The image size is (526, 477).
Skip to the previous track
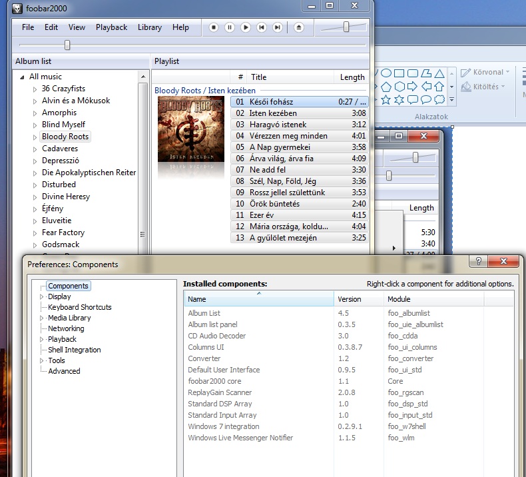(262, 27)
